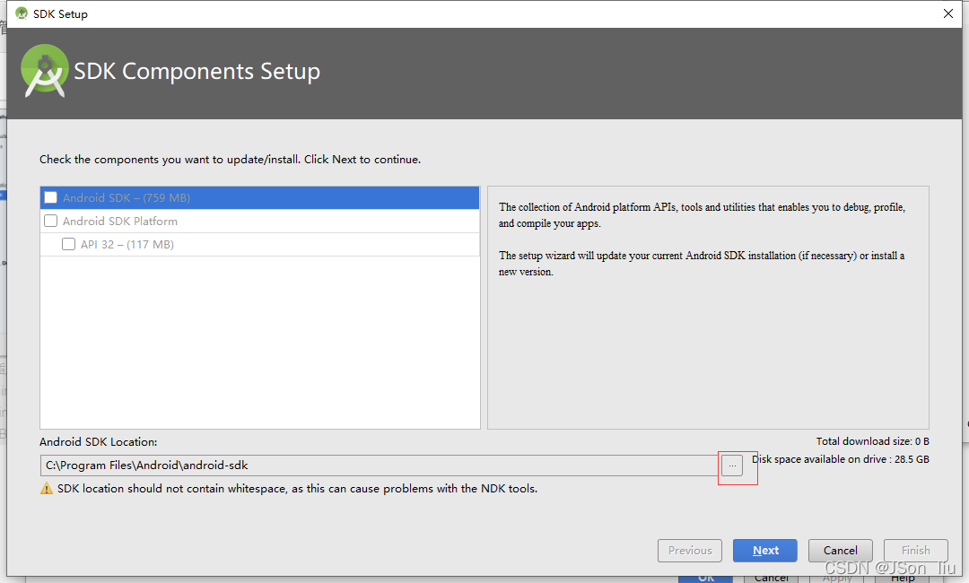Click the 'Total download size: 0 B' text
The height and width of the screenshot is (583, 969).
tap(873, 441)
